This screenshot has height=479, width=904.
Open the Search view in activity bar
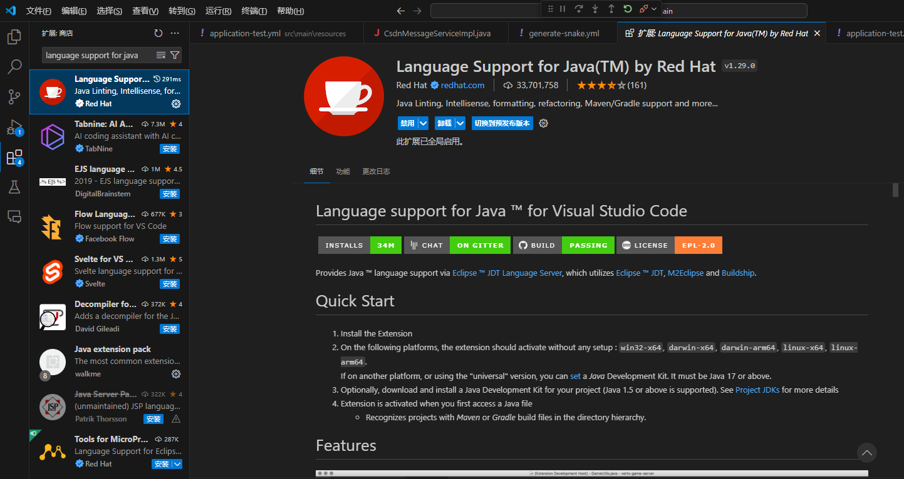tap(14, 67)
